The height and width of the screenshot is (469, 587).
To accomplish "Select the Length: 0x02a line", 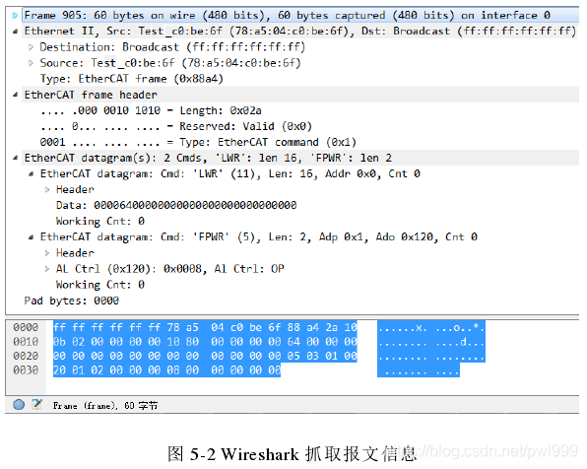I will [151, 111].
